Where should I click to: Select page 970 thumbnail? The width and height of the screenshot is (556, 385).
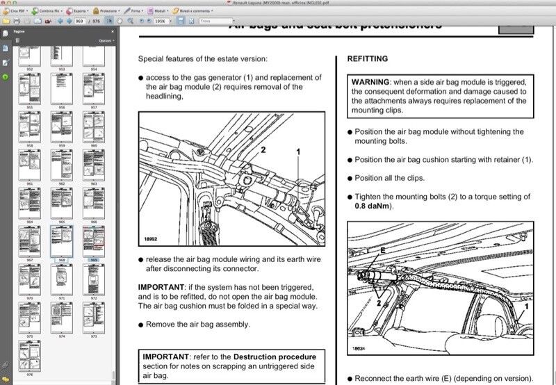tap(29, 279)
